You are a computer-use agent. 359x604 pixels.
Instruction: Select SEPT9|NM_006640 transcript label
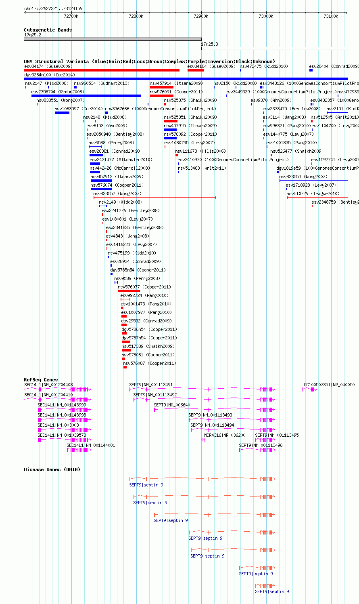click(172, 405)
